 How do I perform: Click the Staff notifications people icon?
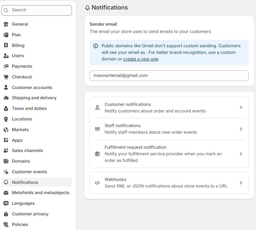click(x=97, y=129)
